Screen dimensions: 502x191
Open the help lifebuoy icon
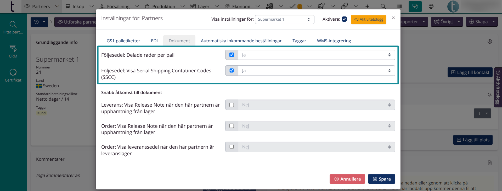tap(431, 7)
